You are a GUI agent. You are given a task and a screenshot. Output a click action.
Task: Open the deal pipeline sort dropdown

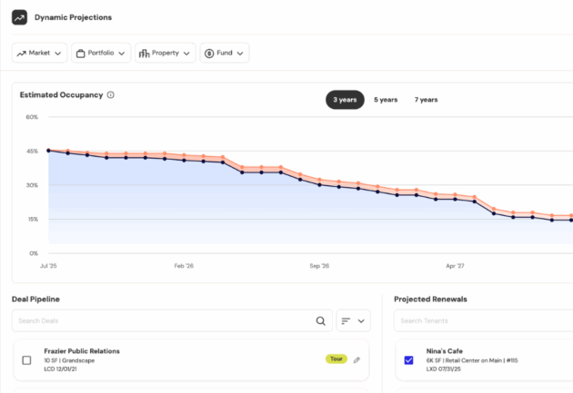click(x=353, y=320)
